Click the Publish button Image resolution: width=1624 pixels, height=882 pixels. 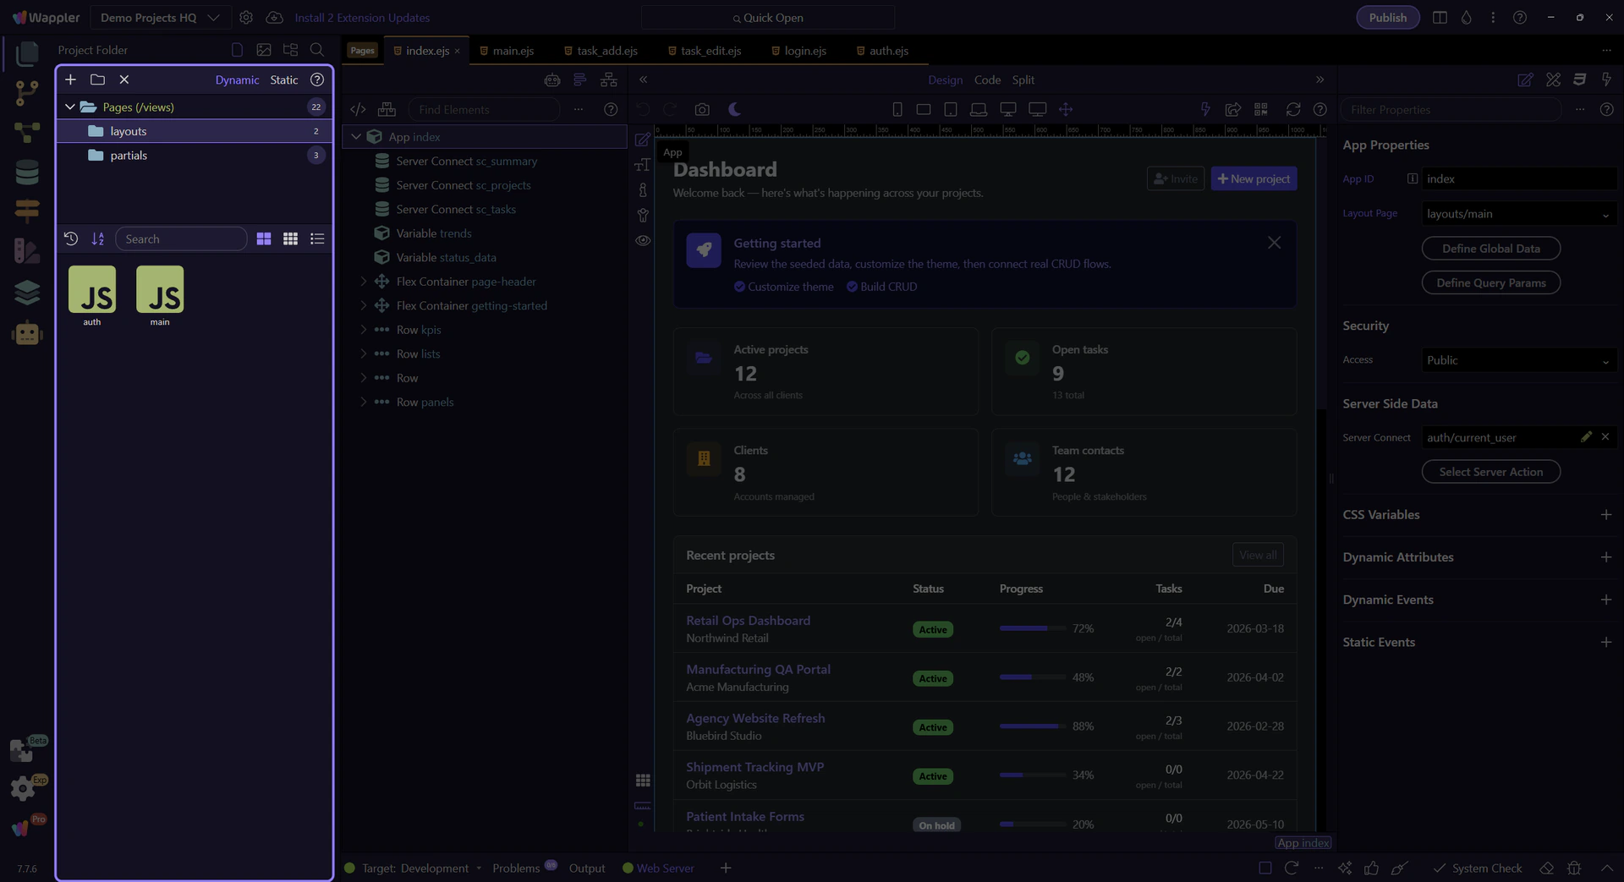click(x=1387, y=18)
